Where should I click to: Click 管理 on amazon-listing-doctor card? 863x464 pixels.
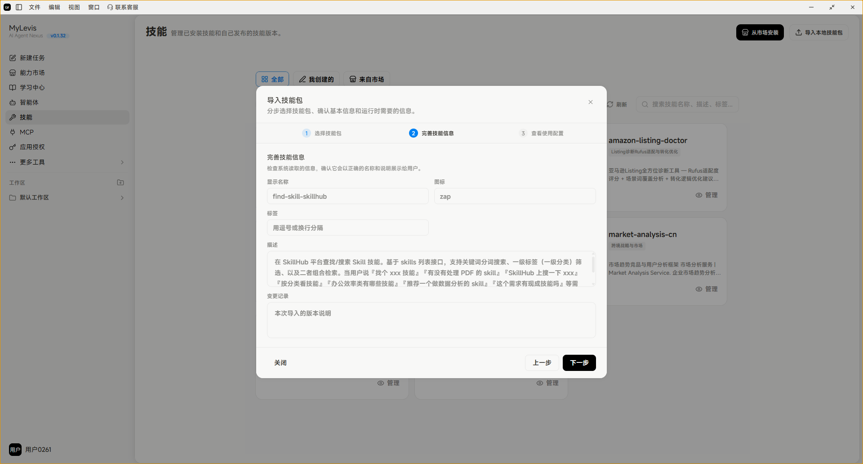707,195
